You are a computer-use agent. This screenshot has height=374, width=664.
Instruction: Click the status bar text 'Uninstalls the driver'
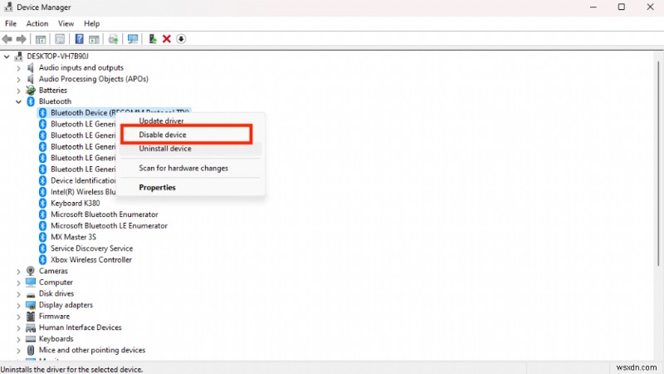[71, 369]
